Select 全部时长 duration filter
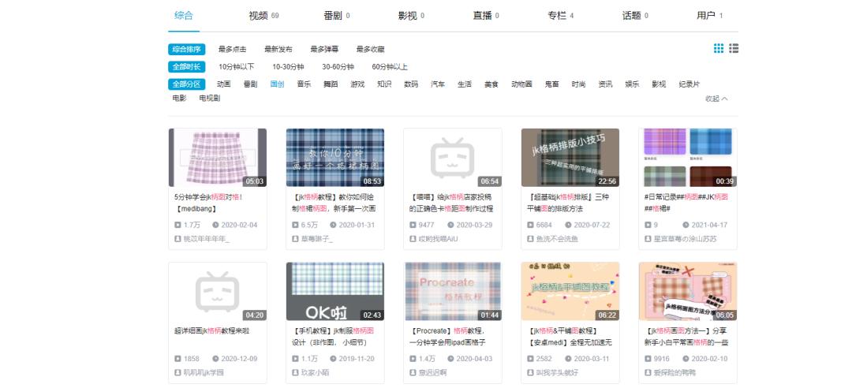The image size is (852, 388). point(186,67)
